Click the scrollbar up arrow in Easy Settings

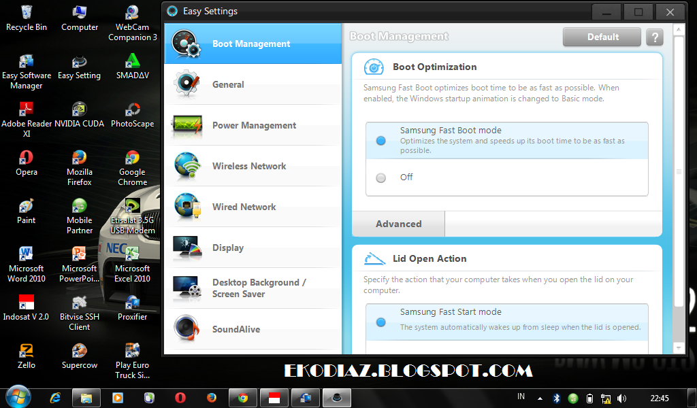point(679,30)
